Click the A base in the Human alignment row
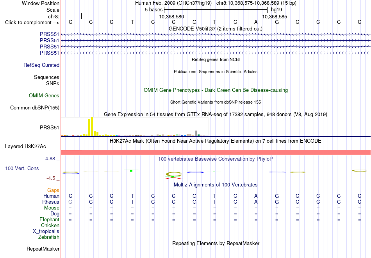 [x=256, y=196]
